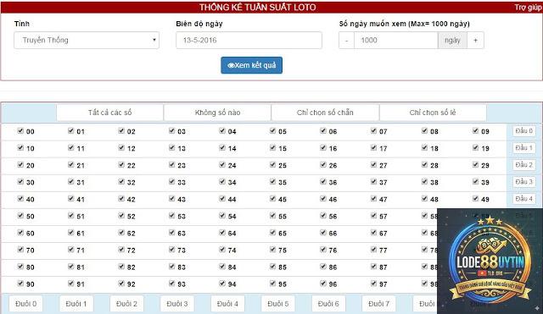The image size is (543, 314).
Task: Toggle the checkbox for number 91
Action: click(71, 283)
